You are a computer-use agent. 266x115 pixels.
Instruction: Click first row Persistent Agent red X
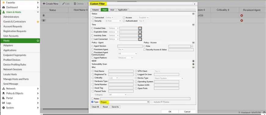(242, 16)
